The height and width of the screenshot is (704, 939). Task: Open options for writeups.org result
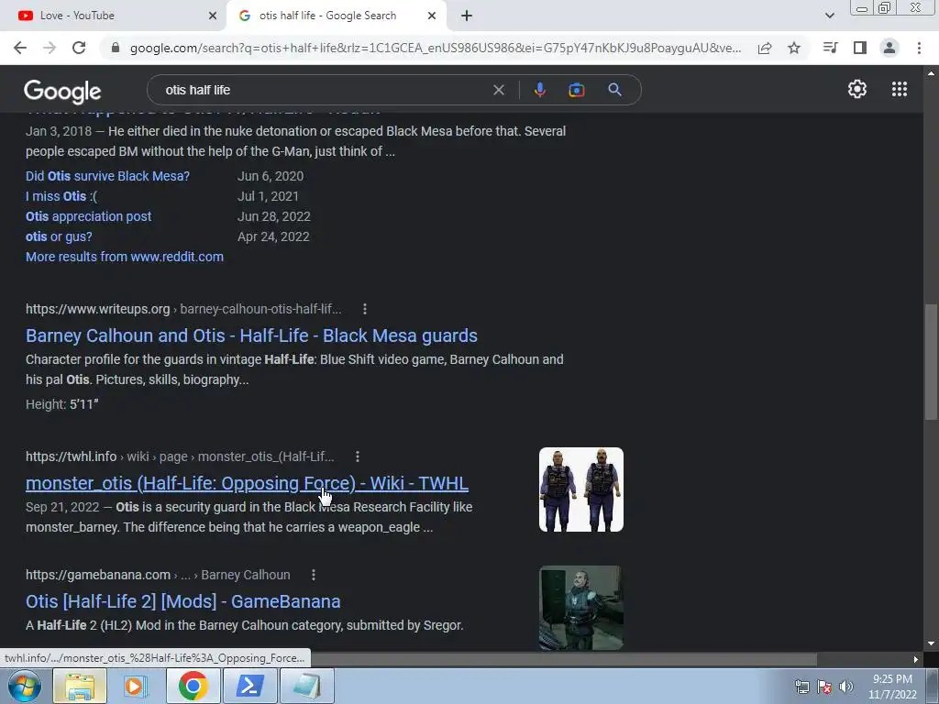365,309
